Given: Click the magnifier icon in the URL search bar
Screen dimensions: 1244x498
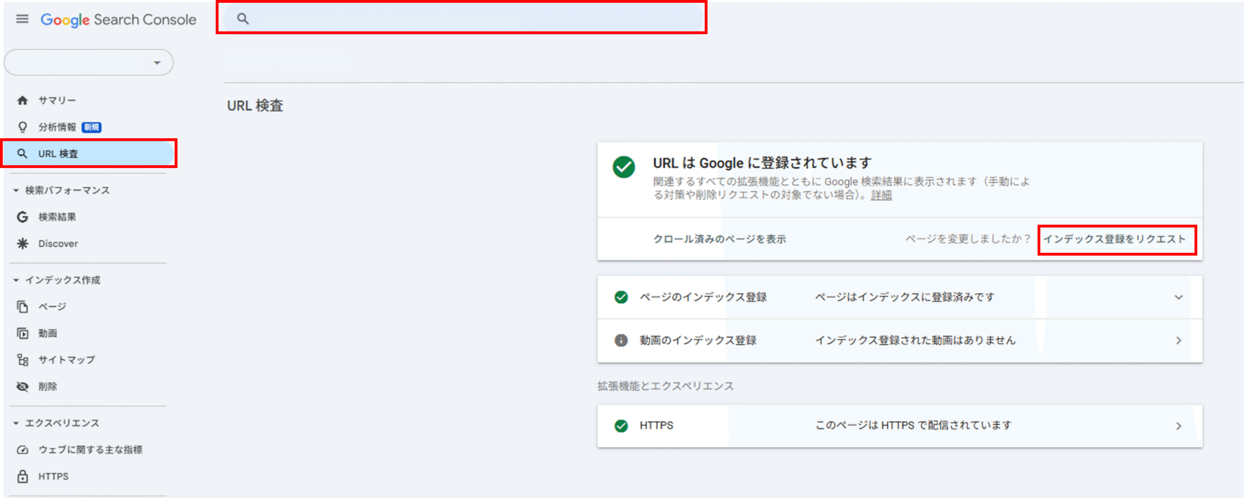Looking at the screenshot, I should click(242, 19).
